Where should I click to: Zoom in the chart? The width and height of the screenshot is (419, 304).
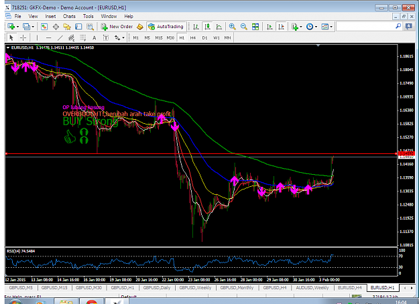point(232,26)
